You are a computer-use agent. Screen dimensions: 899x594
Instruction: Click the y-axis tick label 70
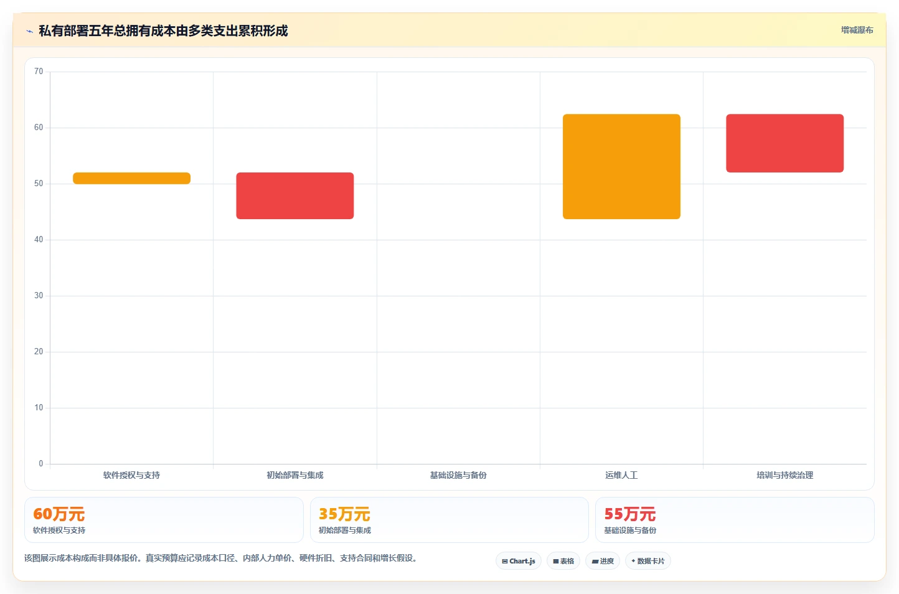(39, 72)
